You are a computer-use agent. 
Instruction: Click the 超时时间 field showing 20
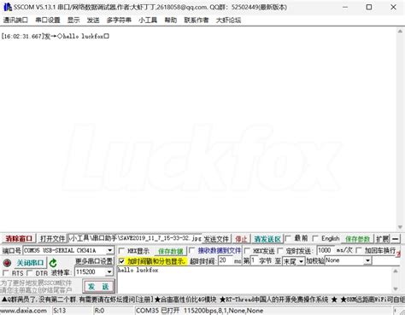pyautogui.click(x=226, y=260)
